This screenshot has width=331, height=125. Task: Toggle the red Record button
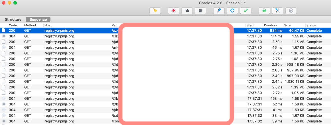pyautogui.click(x=173, y=11)
